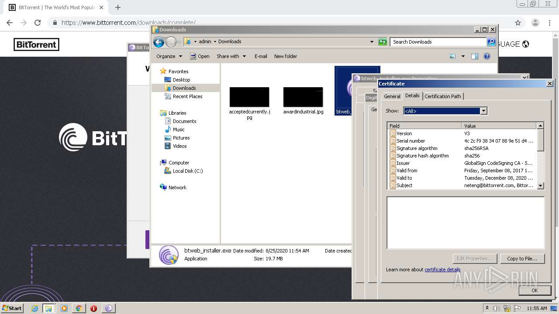Select the Issuer field row

[462, 163]
